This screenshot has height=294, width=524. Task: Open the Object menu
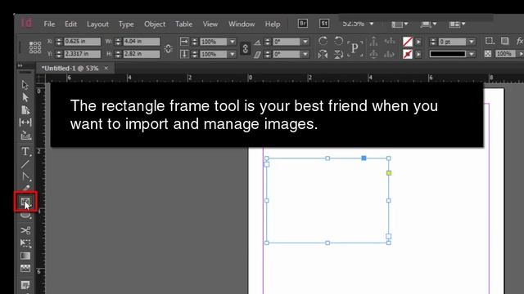coord(155,24)
